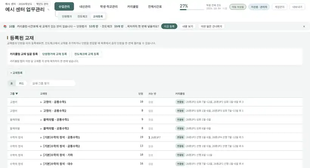
Task: Click the 교재·그룹 찾기 search field
Action: pos(53,83)
